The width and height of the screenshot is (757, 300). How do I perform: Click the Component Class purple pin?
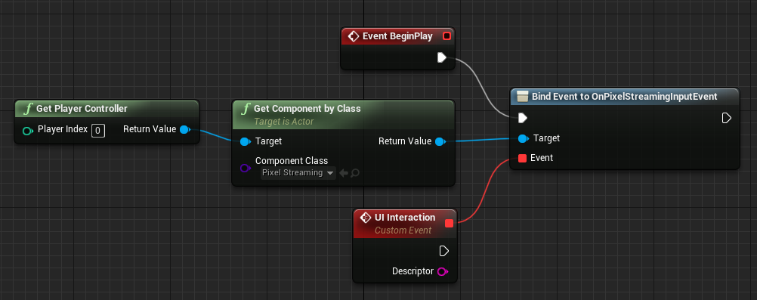coord(245,168)
